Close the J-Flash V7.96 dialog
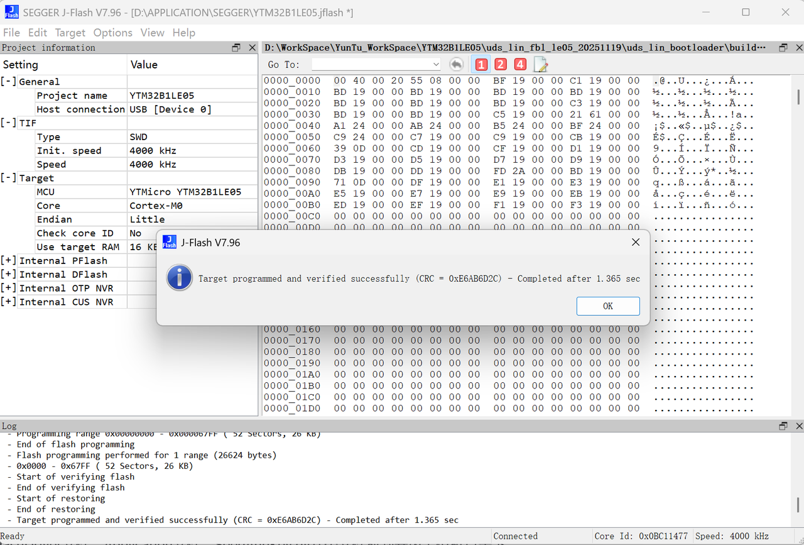Screen dimensions: 804x545 coord(635,242)
